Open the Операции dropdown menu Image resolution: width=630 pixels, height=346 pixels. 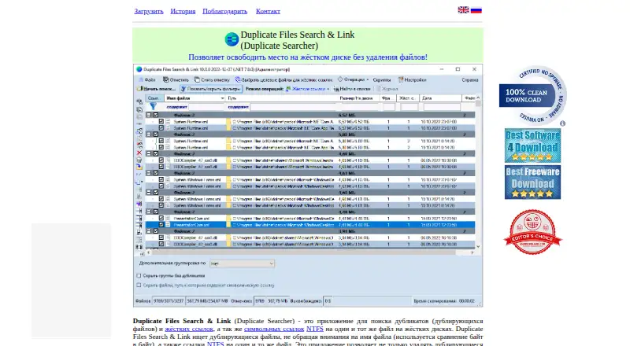click(353, 79)
